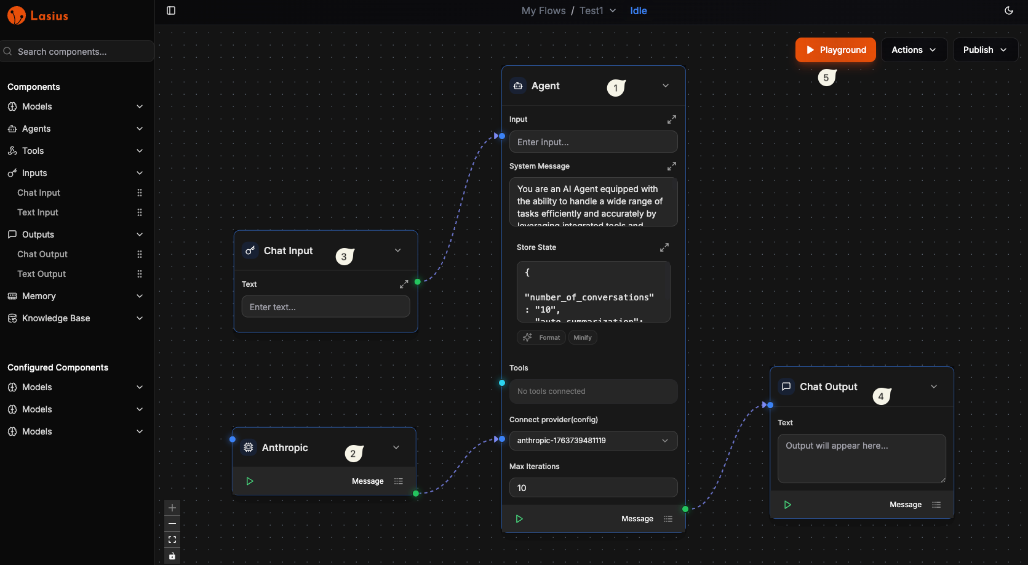Collapse the left panel with the sidebar toggle

coord(170,10)
